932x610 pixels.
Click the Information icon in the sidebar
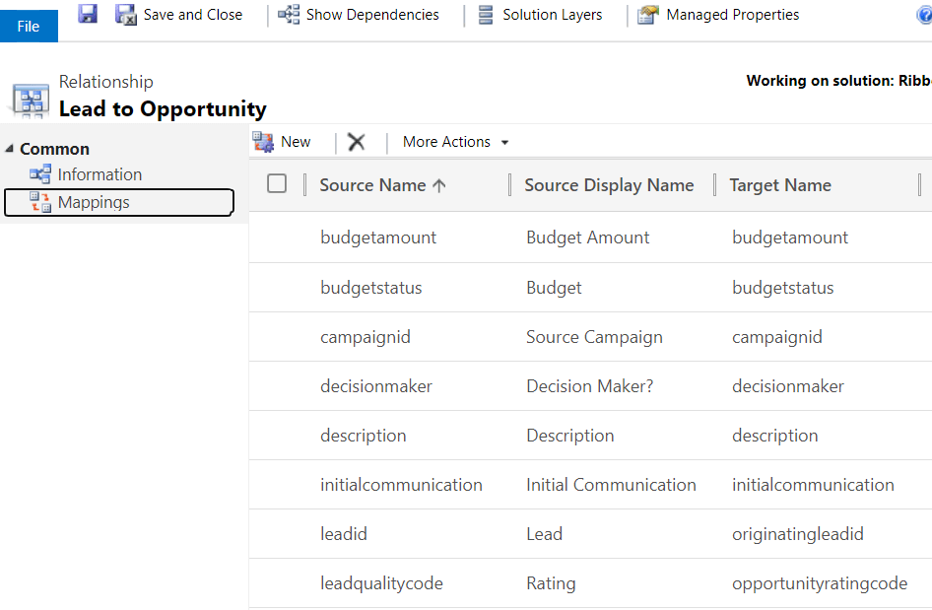coord(40,174)
